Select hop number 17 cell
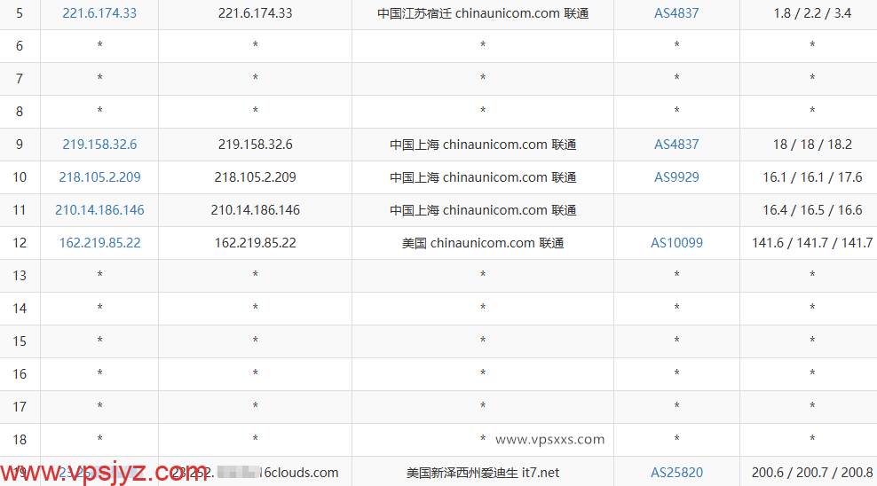 point(20,407)
